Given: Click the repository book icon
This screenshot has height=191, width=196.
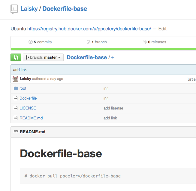Looking at the screenshot, I should (x=14, y=9).
